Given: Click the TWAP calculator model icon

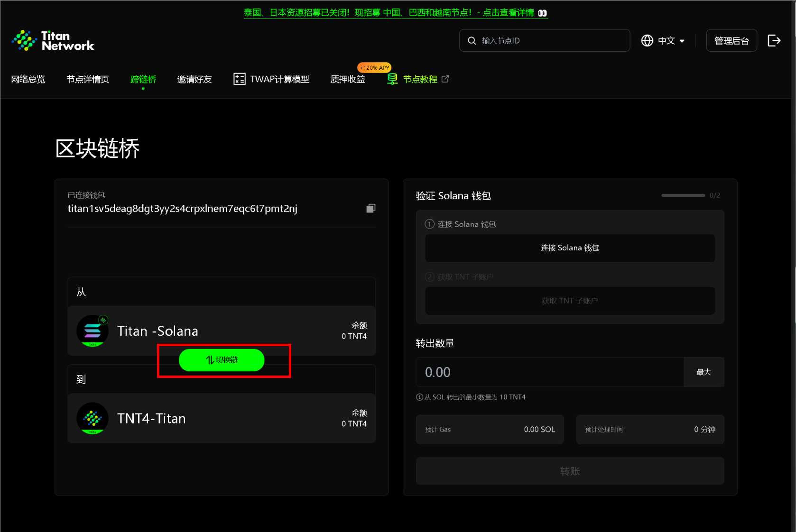Looking at the screenshot, I should (x=239, y=79).
